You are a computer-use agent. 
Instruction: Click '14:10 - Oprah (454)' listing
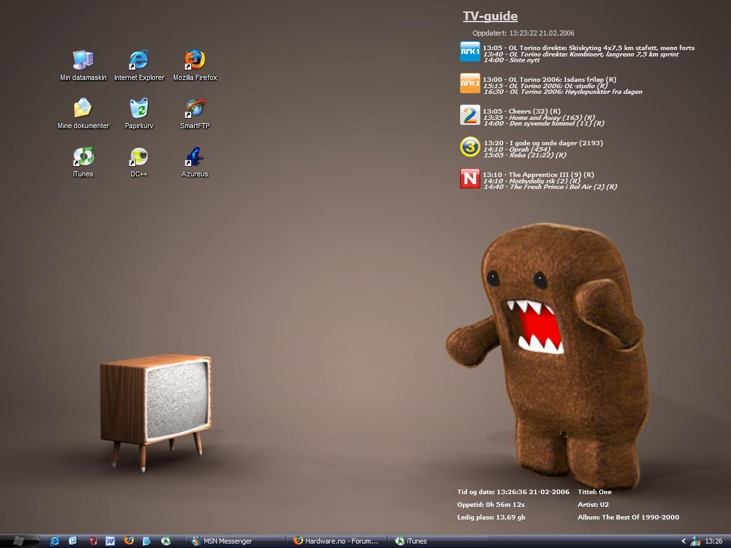pyautogui.click(x=517, y=149)
